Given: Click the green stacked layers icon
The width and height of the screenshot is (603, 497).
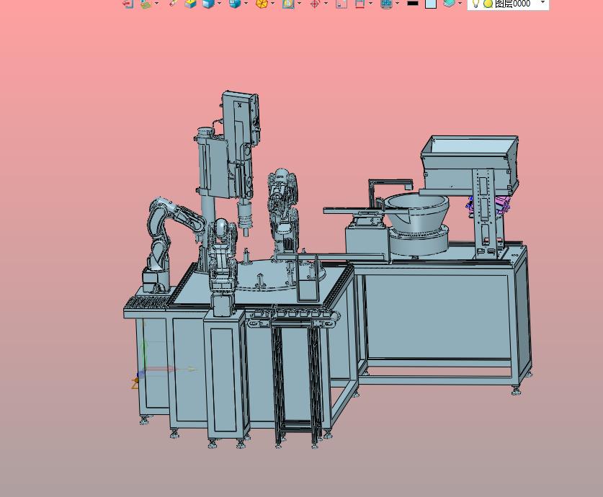Looking at the screenshot, I should pyautogui.click(x=146, y=4).
